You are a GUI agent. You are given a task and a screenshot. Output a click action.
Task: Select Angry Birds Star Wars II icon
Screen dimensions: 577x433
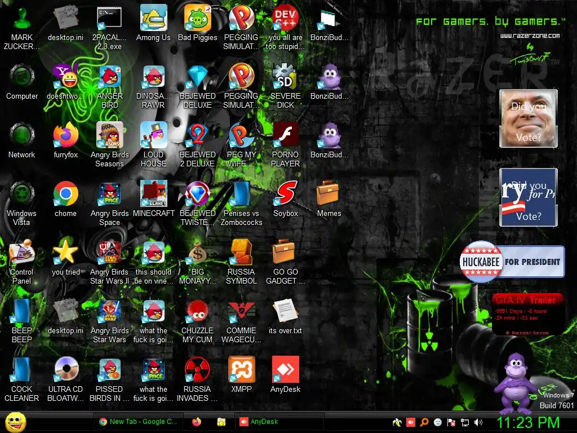tap(109, 262)
